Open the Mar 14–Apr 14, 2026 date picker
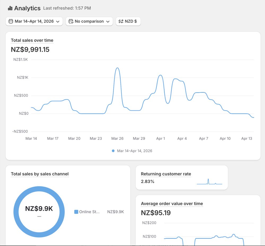 tap(34, 21)
